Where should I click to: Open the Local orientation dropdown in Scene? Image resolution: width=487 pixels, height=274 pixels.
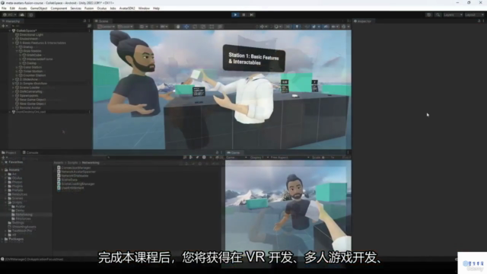(125, 27)
